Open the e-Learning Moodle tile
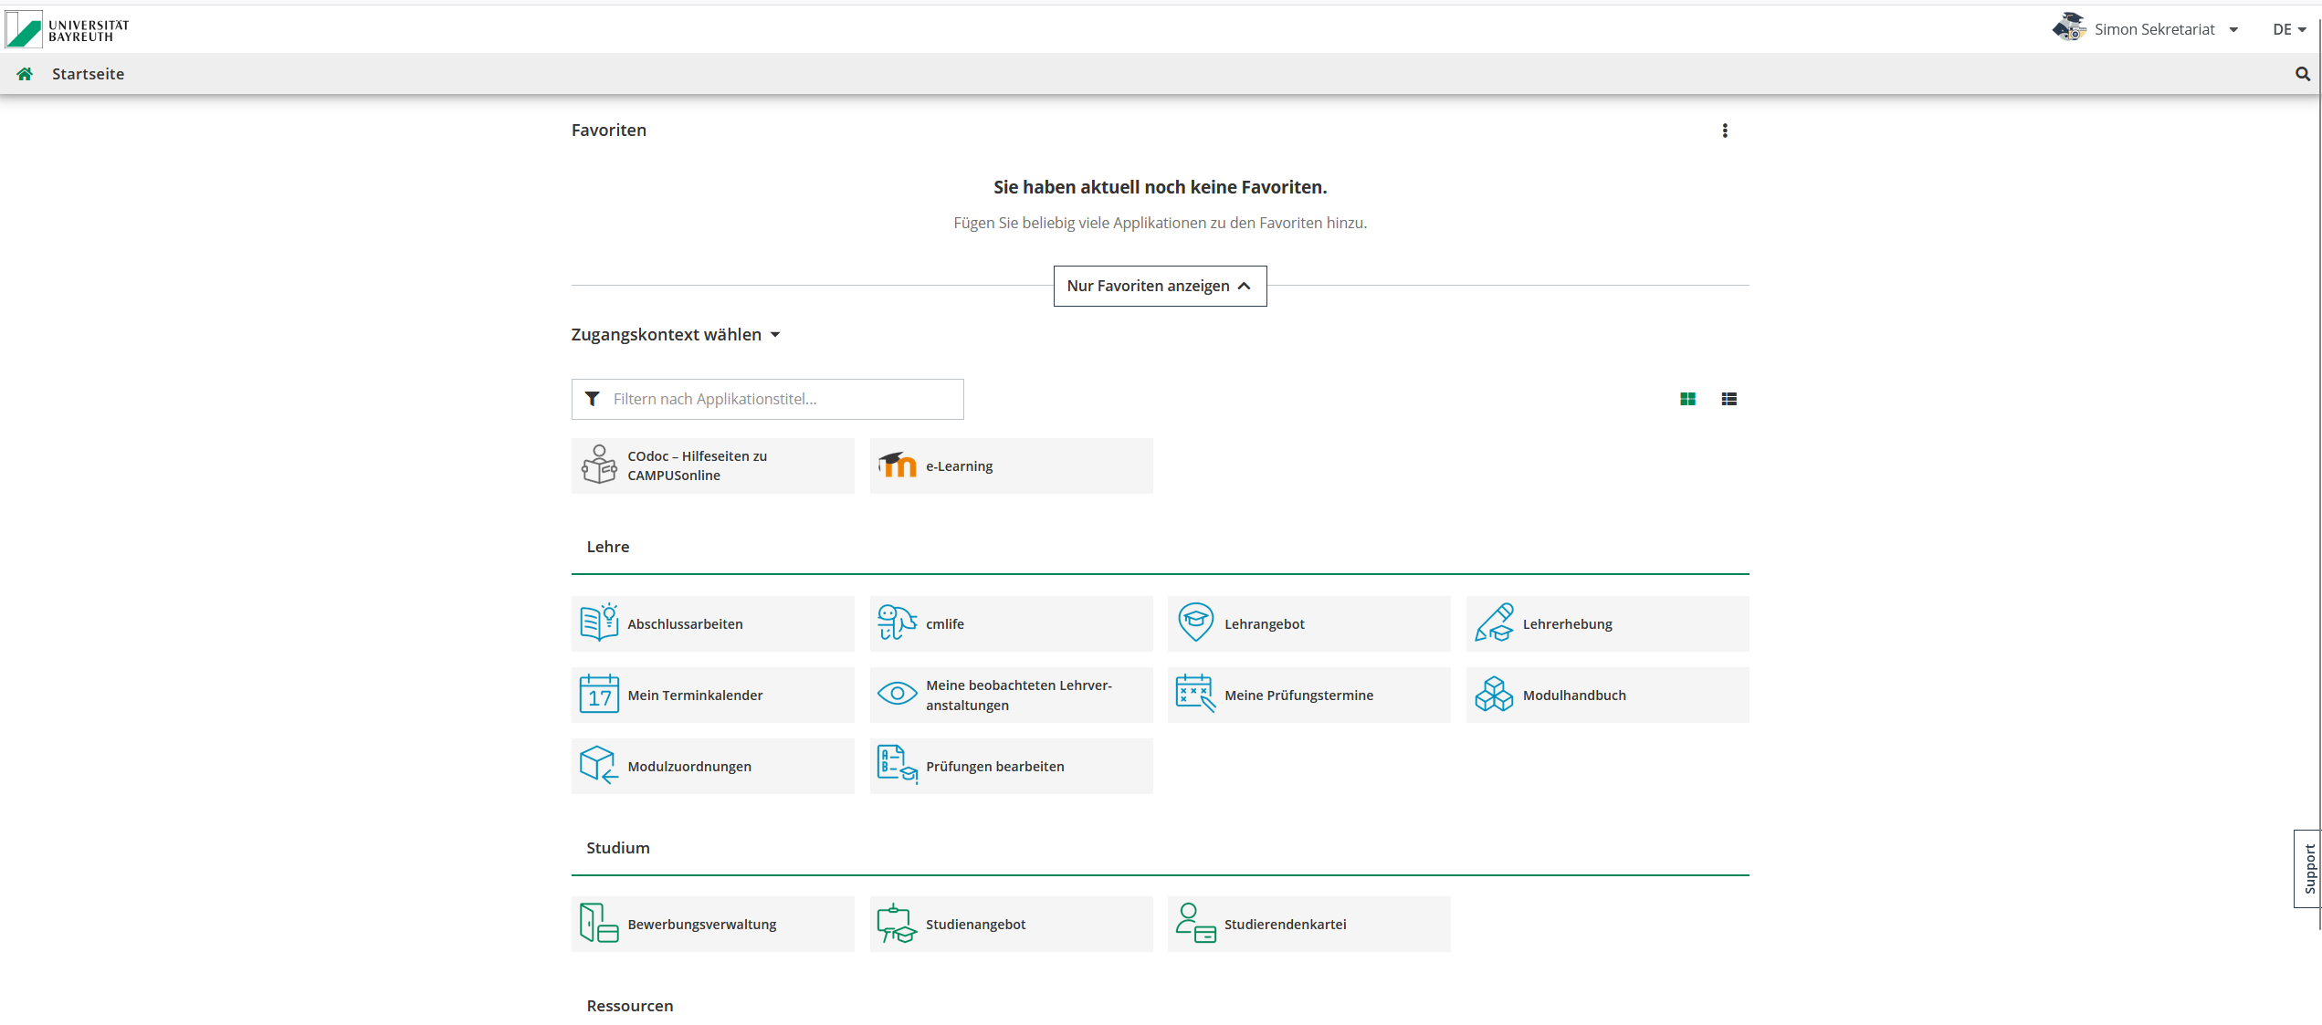Image resolution: width=2322 pixels, height=1025 pixels. (x=1011, y=465)
